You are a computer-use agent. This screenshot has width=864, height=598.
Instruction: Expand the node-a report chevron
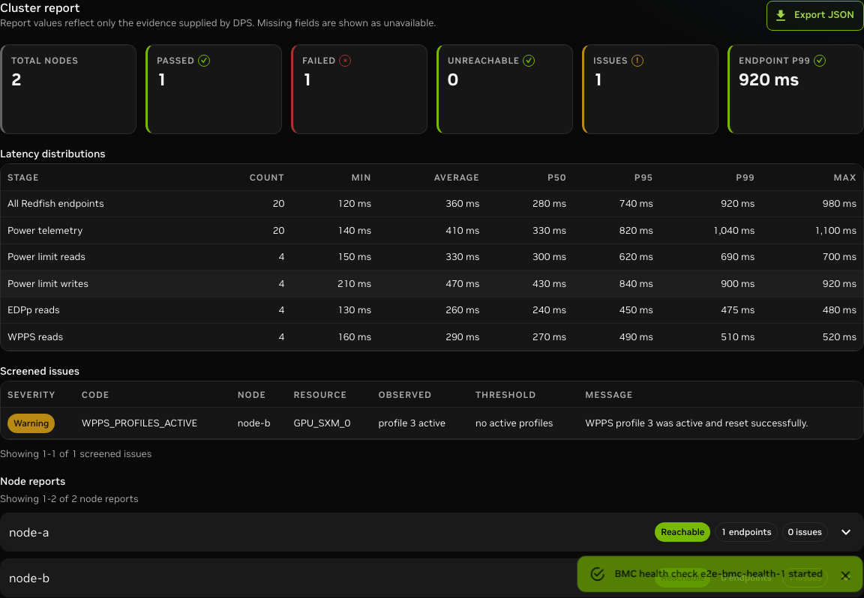pos(846,532)
